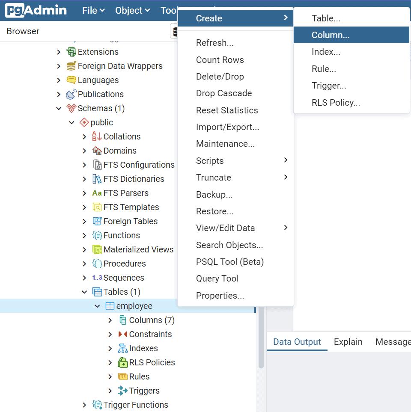
Task: Collapse the Tables (1) node
Action: (x=84, y=292)
